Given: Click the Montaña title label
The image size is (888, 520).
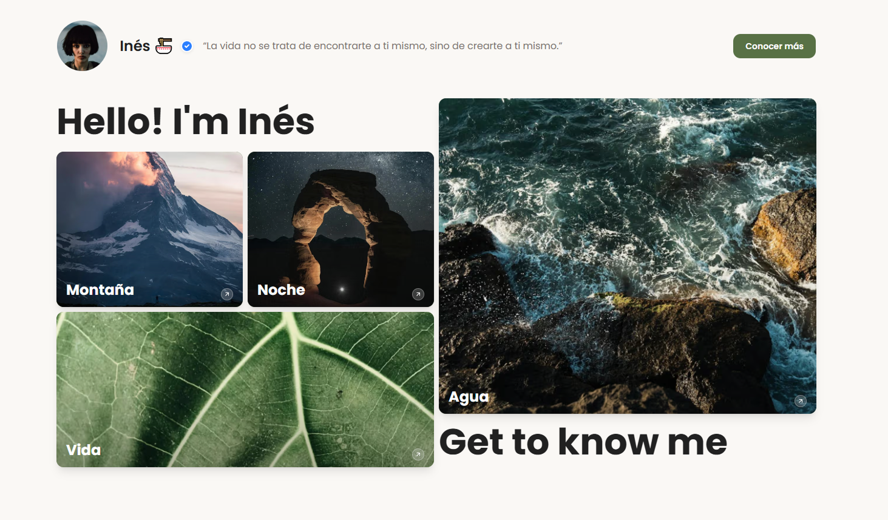Looking at the screenshot, I should click(100, 290).
